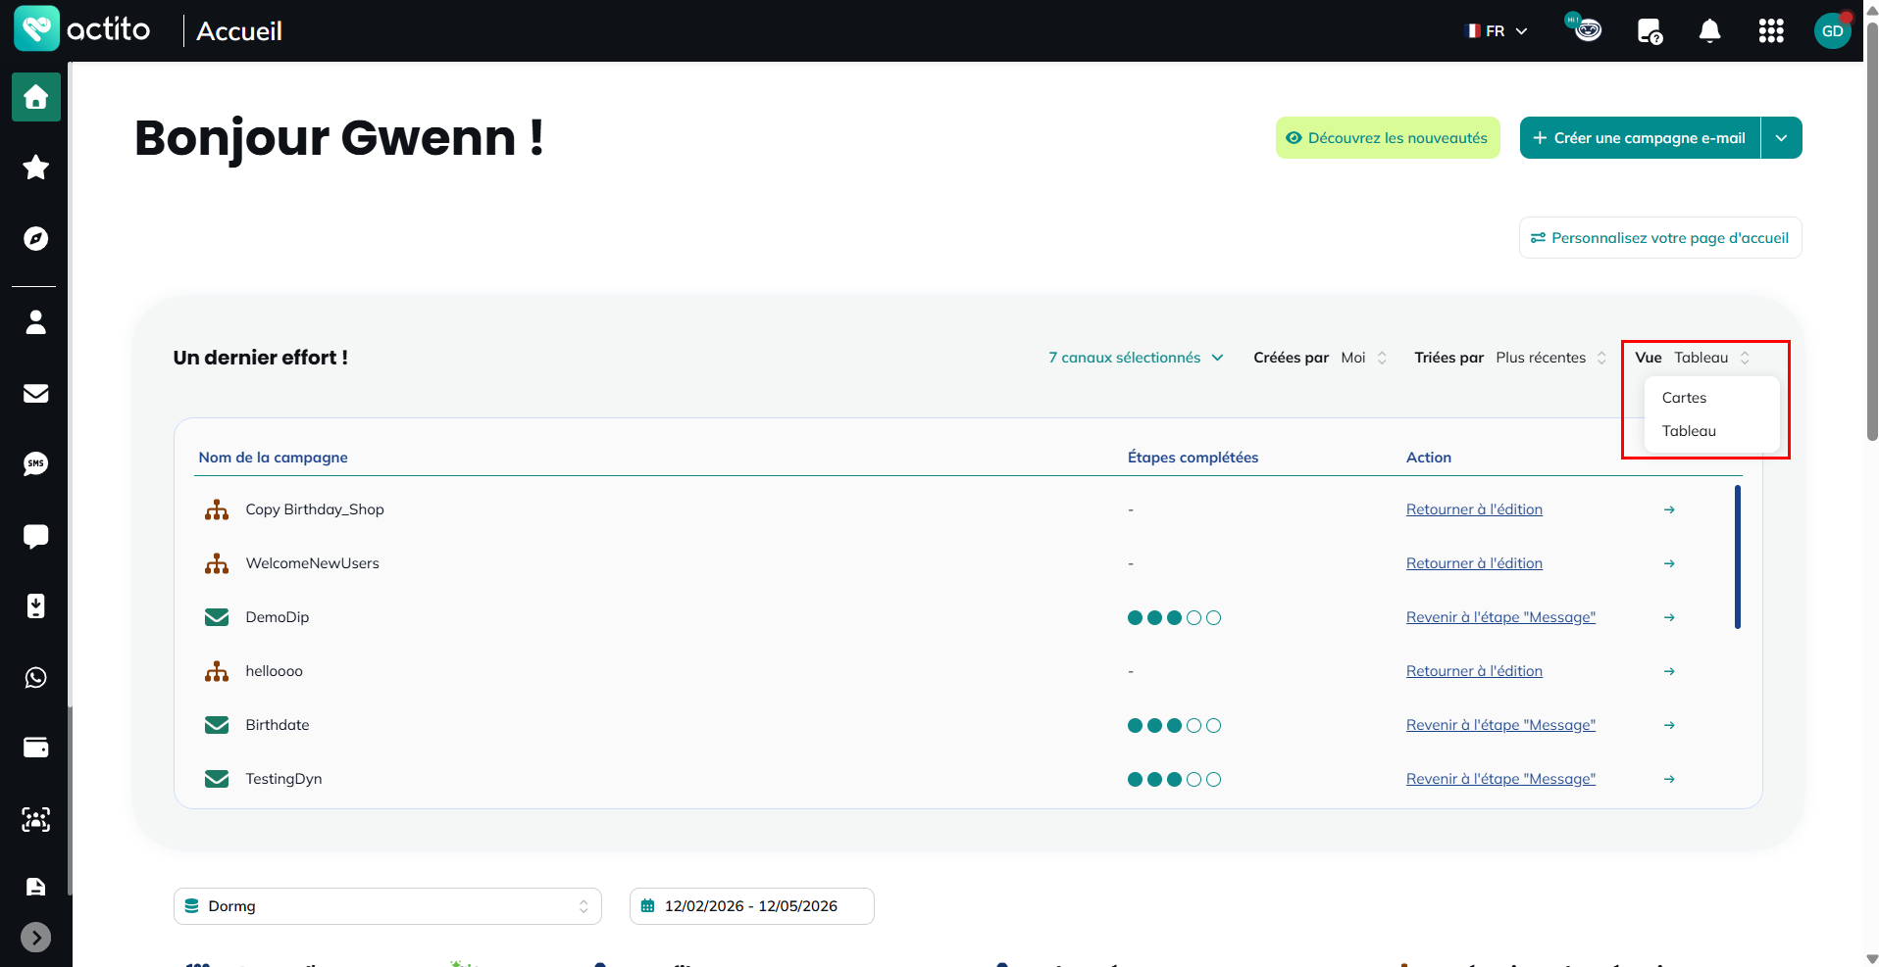The height and width of the screenshot is (967, 1879).
Task: Open the document icon at sidebar bottom
Action: [x=36, y=887]
